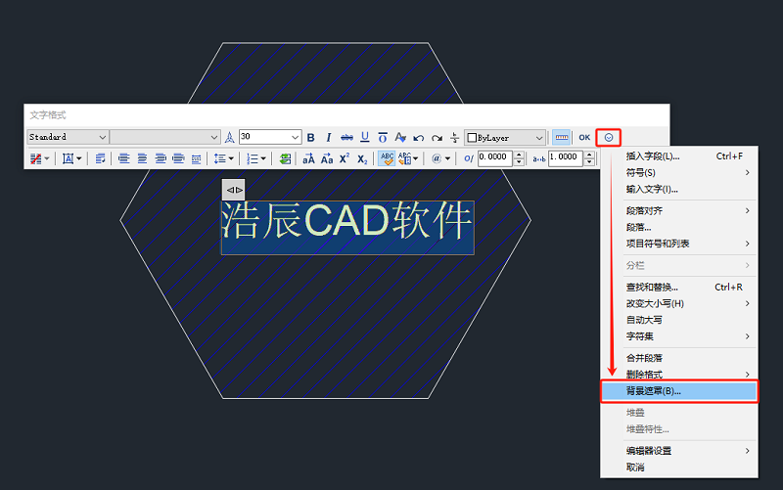Click the match text format icon
Image resolution: width=783 pixels, height=490 pixels.
(400, 137)
